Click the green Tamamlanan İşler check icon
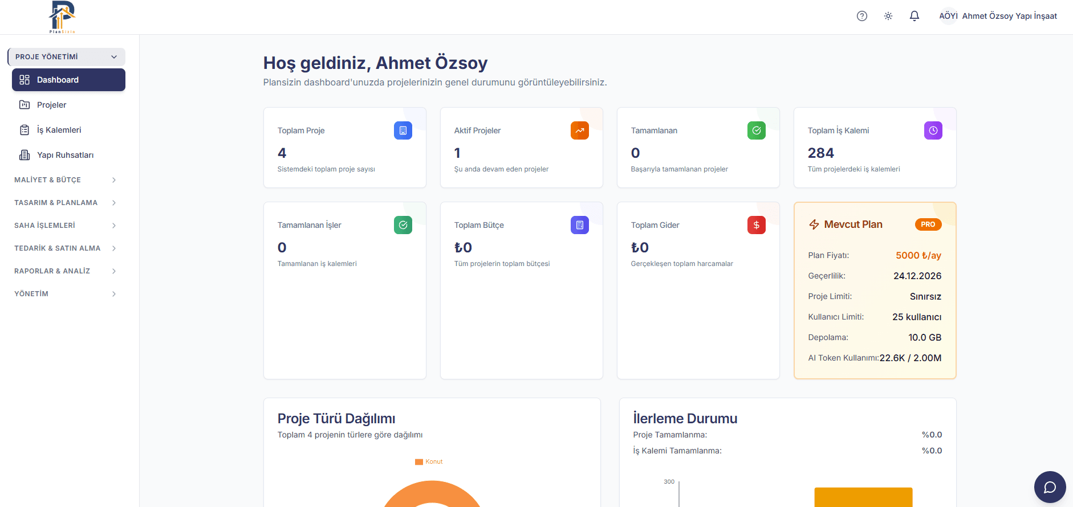The image size is (1073, 507). [403, 225]
